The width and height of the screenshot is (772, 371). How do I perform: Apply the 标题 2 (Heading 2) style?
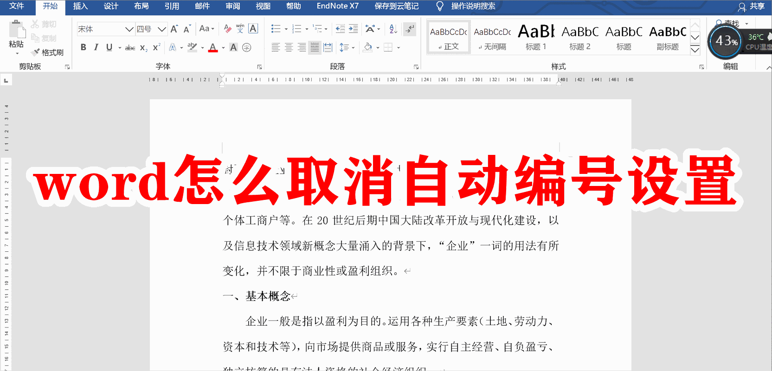click(x=580, y=37)
